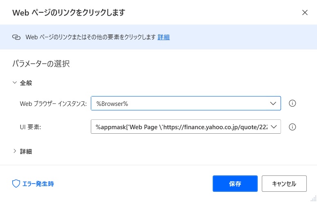Click the %appmask UI element text field

tap(181, 127)
